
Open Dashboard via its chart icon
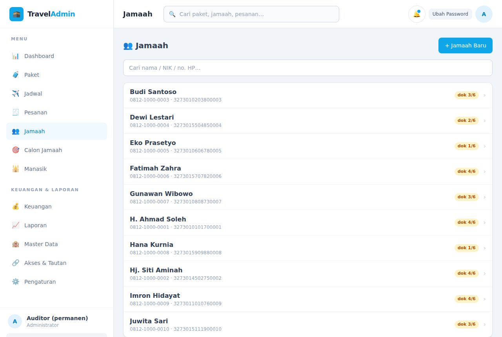16,56
